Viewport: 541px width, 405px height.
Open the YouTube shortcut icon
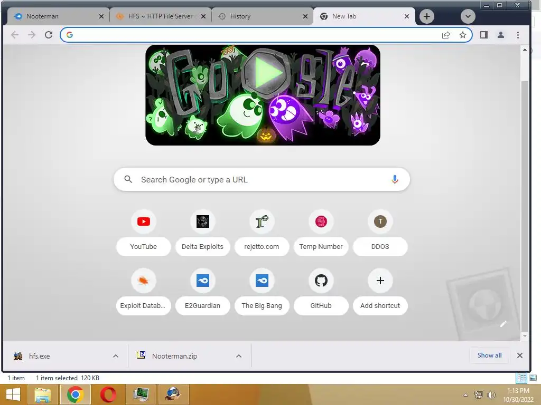coord(144,221)
